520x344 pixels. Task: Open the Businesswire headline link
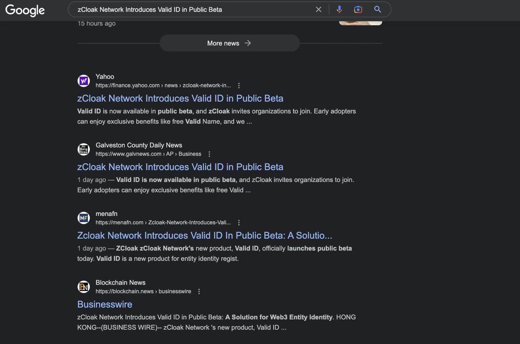[x=105, y=304]
